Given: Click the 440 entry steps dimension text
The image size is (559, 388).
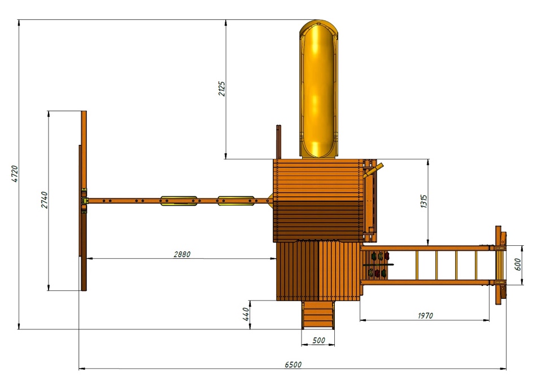Looking at the screenshot, I should [x=246, y=314].
